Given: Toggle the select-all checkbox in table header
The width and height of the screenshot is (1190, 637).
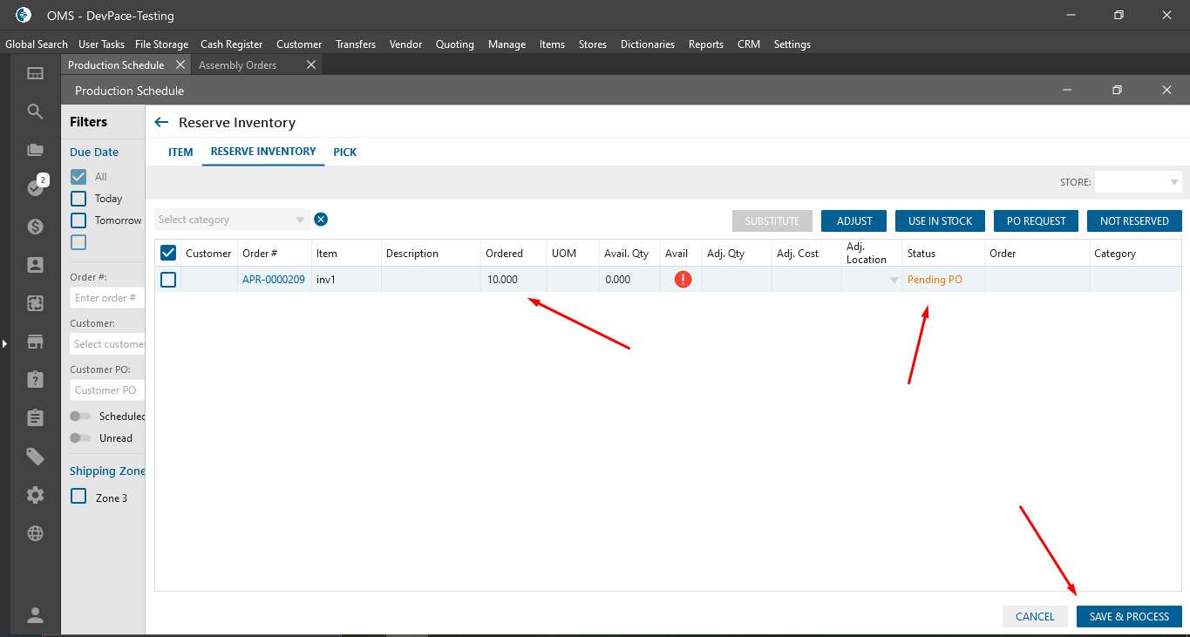Looking at the screenshot, I should [x=168, y=253].
